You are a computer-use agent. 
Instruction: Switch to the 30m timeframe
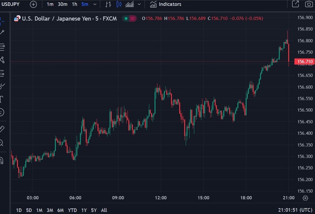63,4
